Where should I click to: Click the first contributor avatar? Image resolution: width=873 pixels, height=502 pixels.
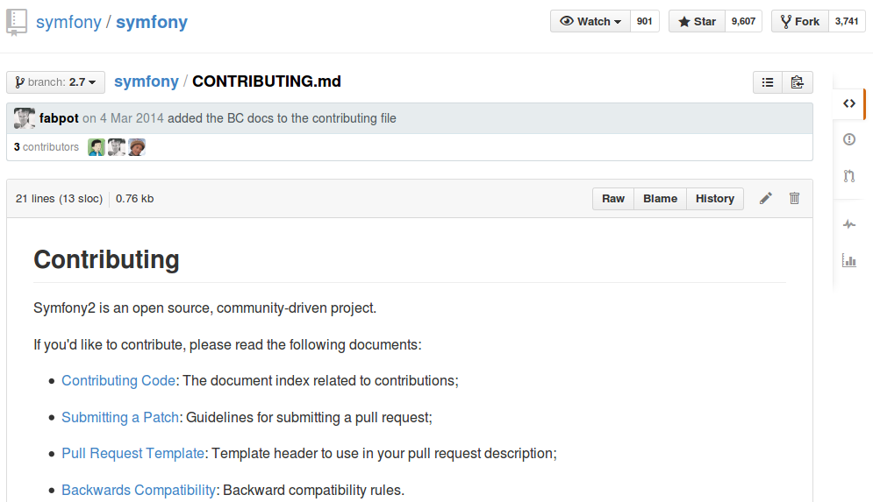click(x=97, y=147)
